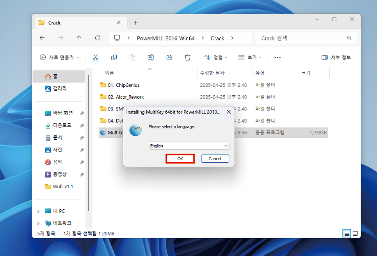Click the Paste clipboard icon
The image size is (377, 256).
point(132,57)
